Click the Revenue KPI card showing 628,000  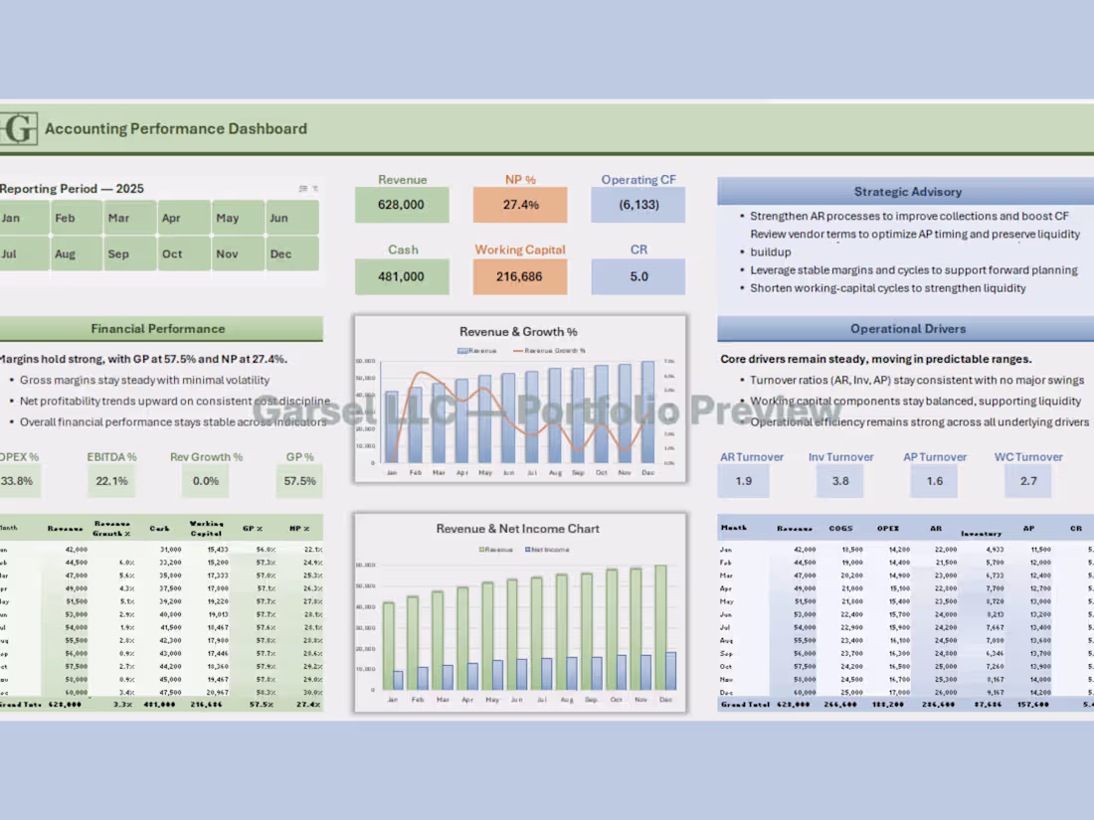[x=402, y=204]
